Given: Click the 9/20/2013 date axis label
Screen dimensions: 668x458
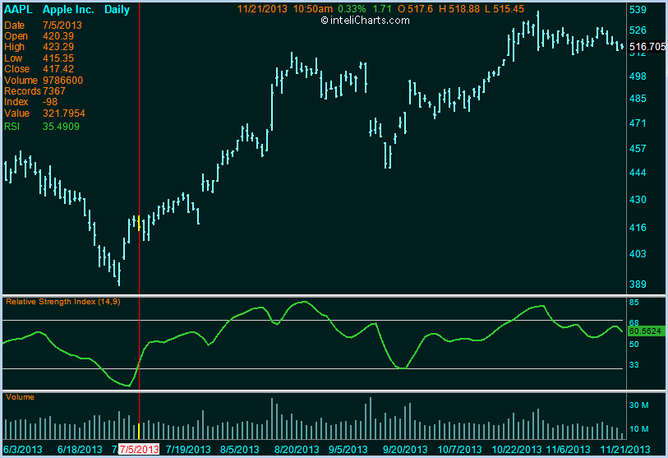Looking at the screenshot, I should coord(405,450).
